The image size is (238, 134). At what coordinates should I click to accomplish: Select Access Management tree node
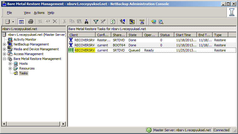pyautogui.click(x=28, y=54)
